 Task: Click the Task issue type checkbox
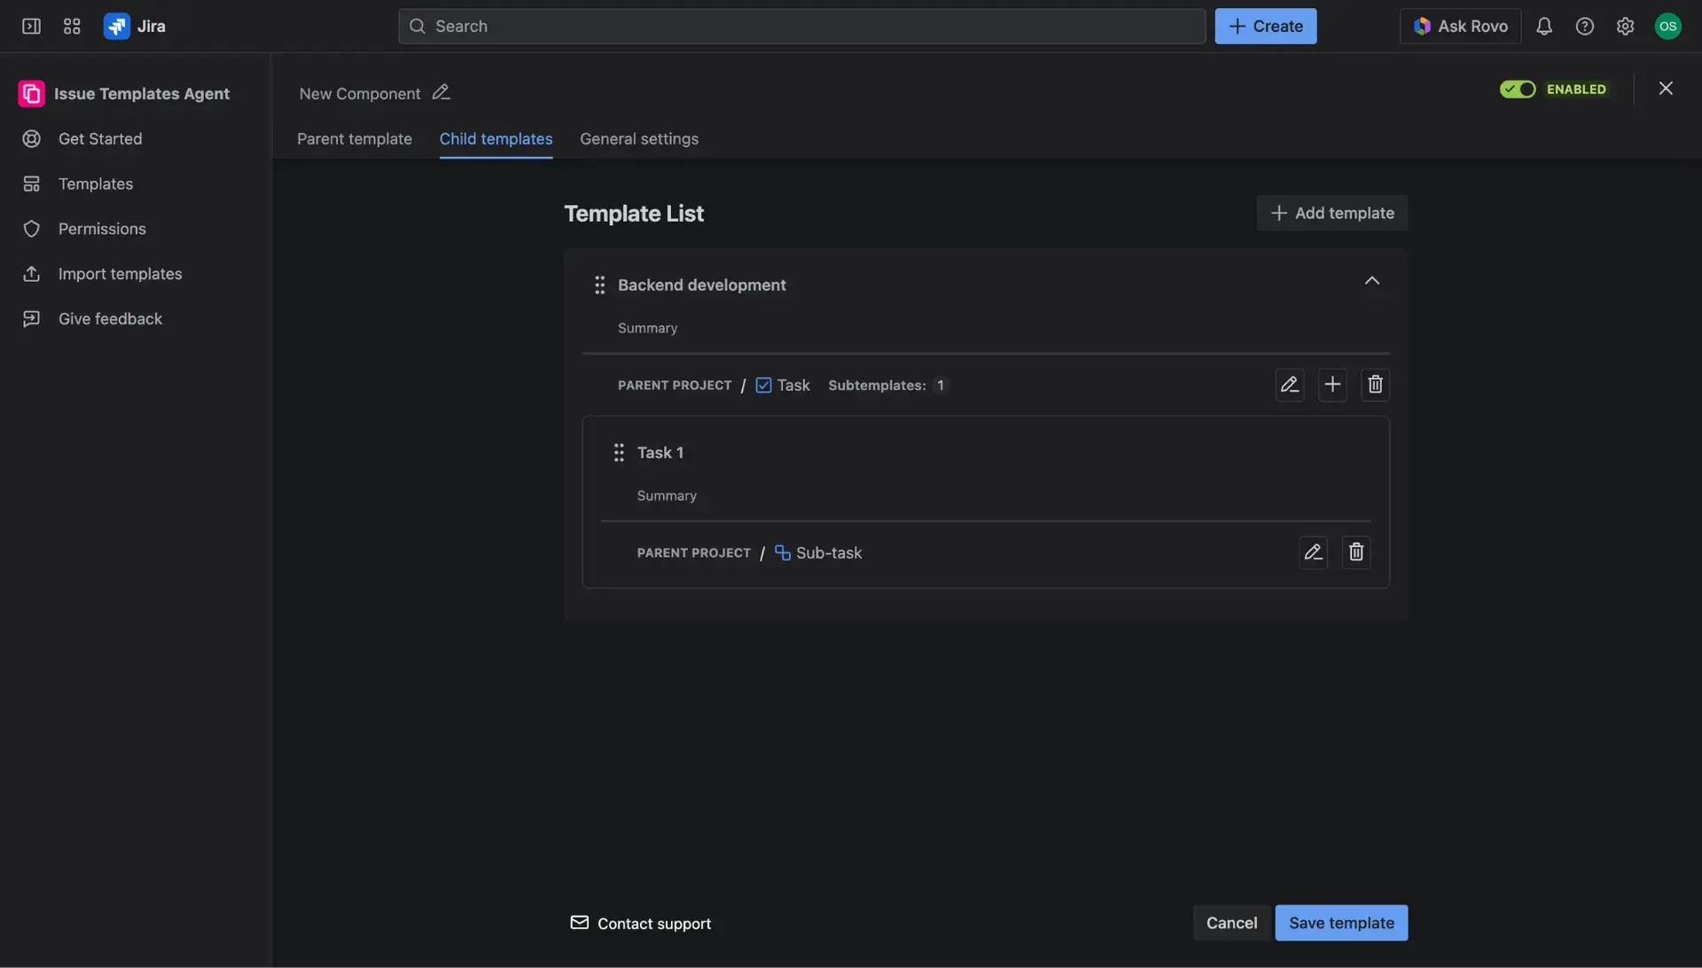(764, 385)
